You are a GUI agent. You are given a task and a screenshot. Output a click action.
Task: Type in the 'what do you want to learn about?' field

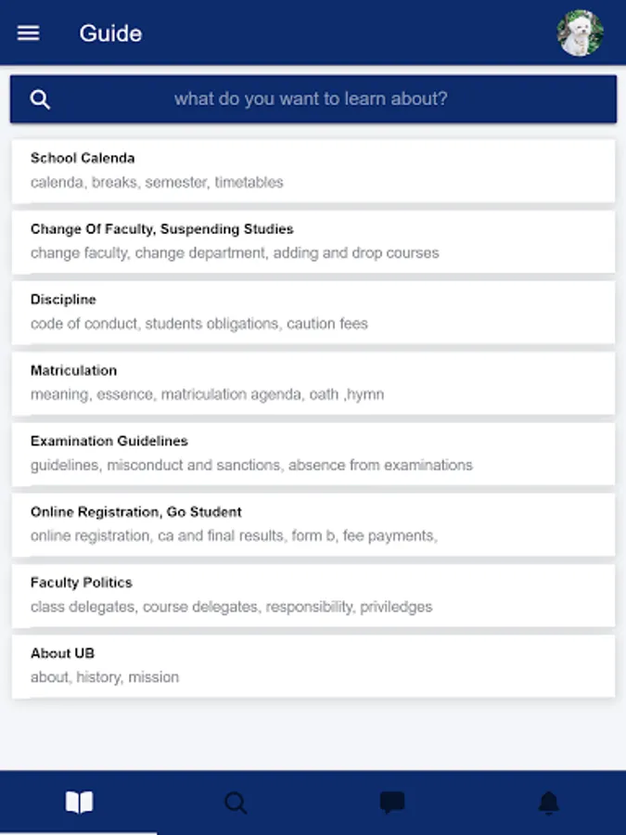click(312, 99)
